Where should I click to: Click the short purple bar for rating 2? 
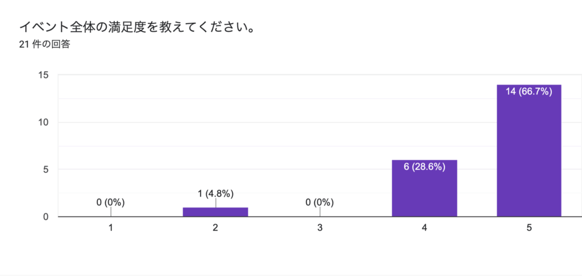(215, 212)
